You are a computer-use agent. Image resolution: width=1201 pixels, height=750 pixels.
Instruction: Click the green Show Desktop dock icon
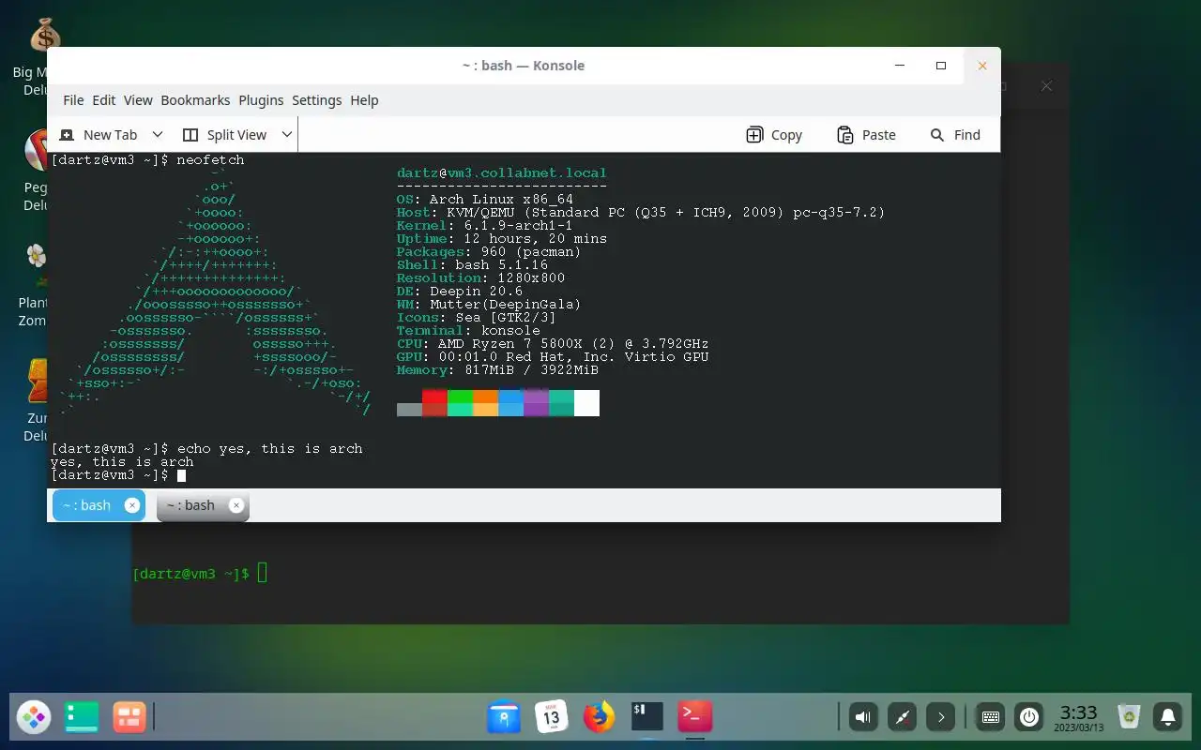tap(82, 718)
